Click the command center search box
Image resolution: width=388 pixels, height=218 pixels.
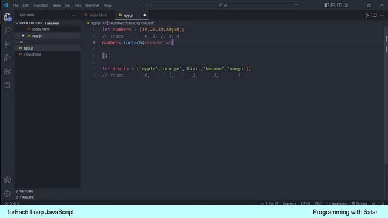click(x=225, y=5)
